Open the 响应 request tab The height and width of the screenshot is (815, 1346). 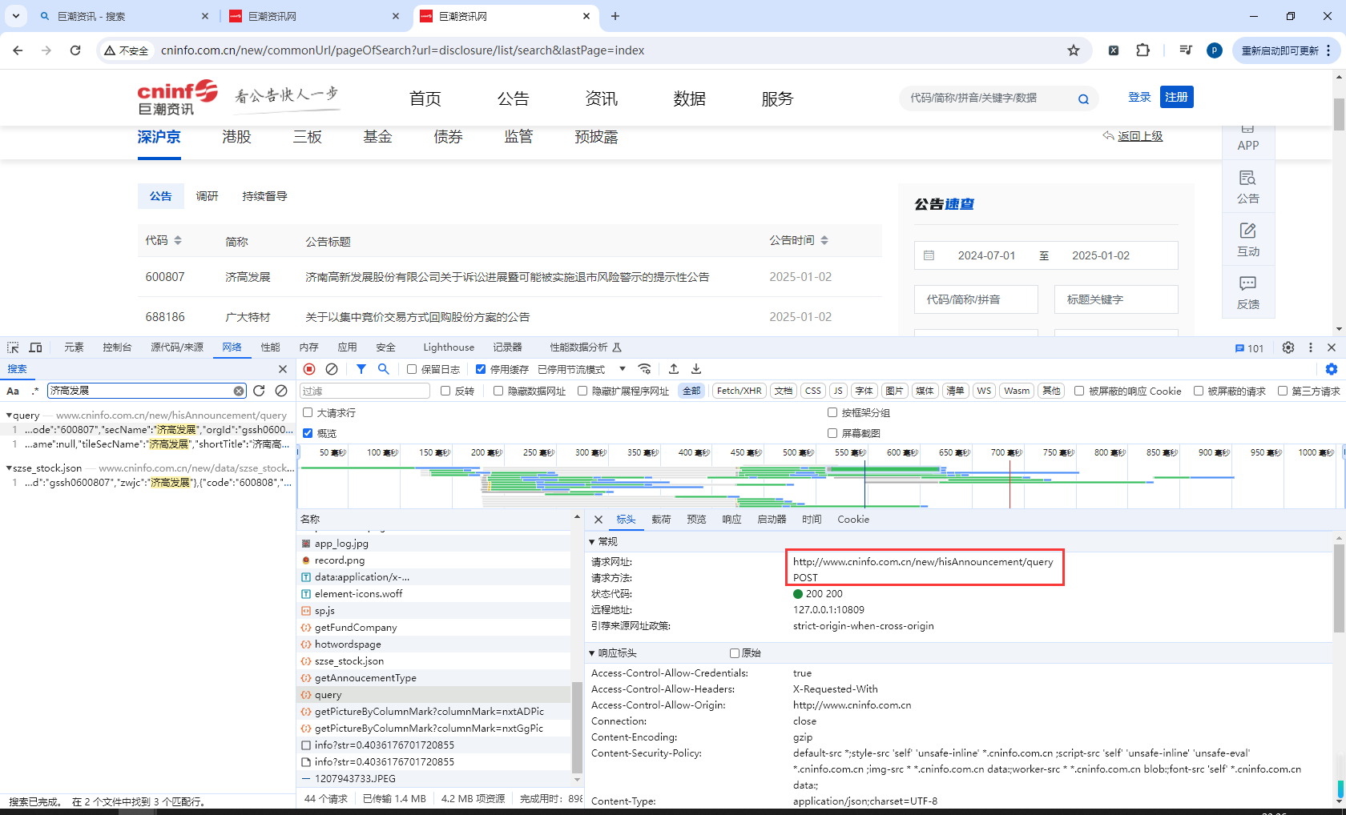(731, 520)
